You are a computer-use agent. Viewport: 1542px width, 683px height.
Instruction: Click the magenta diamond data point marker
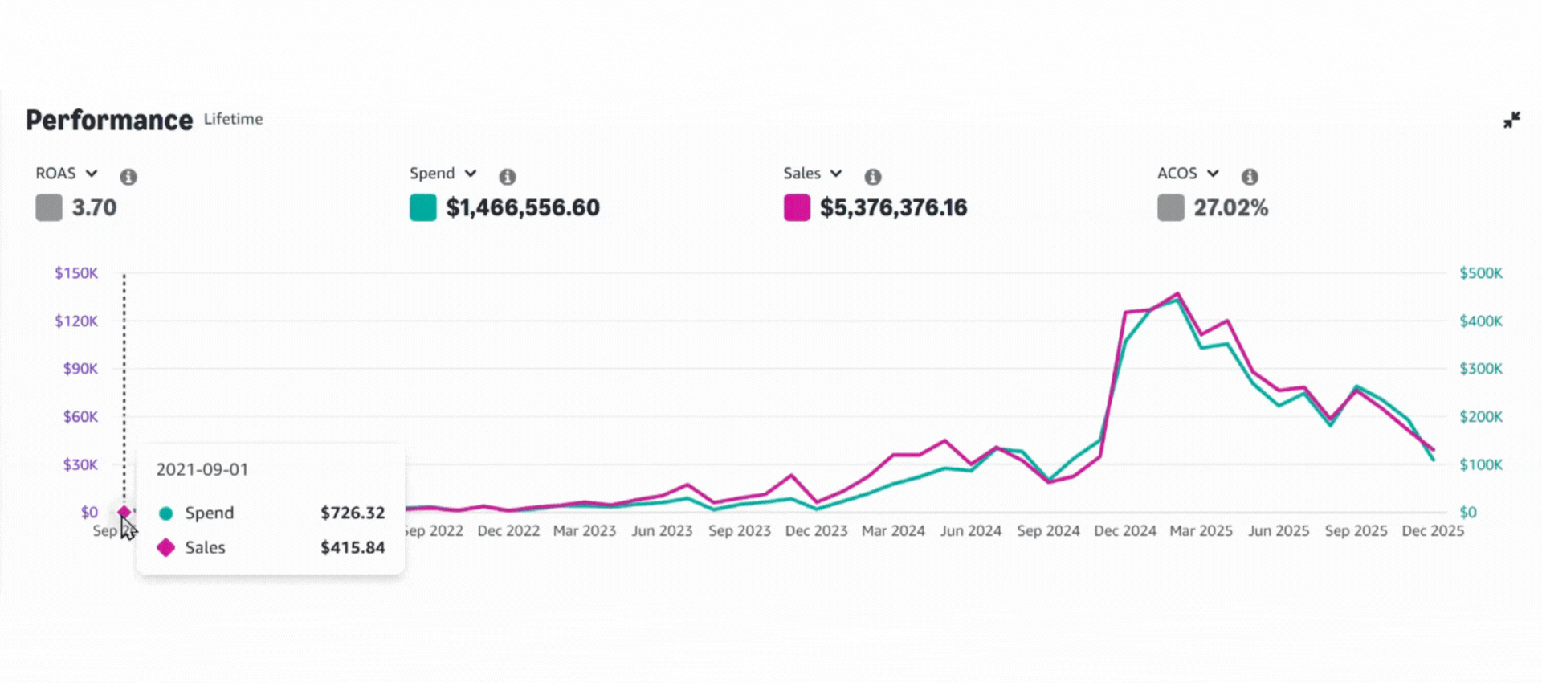pos(124,512)
